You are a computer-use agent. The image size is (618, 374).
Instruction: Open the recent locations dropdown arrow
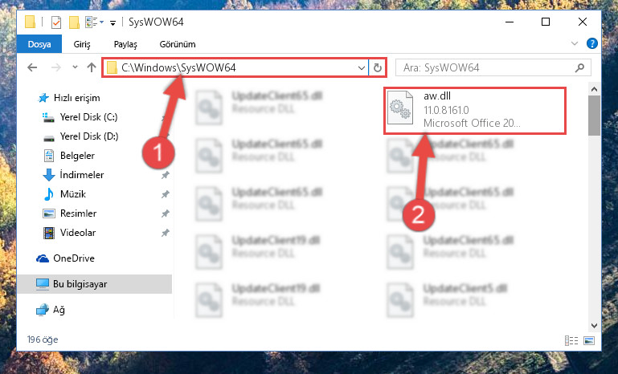[x=75, y=67]
